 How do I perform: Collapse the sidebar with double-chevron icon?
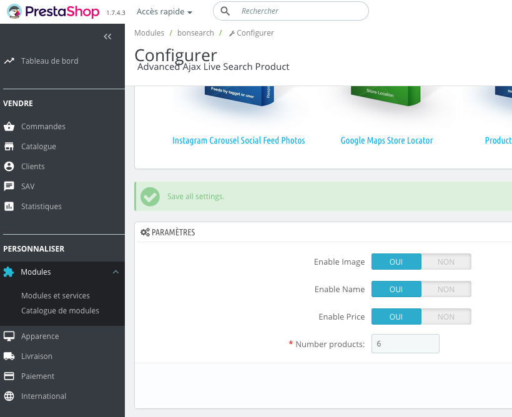click(x=107, y=37)
